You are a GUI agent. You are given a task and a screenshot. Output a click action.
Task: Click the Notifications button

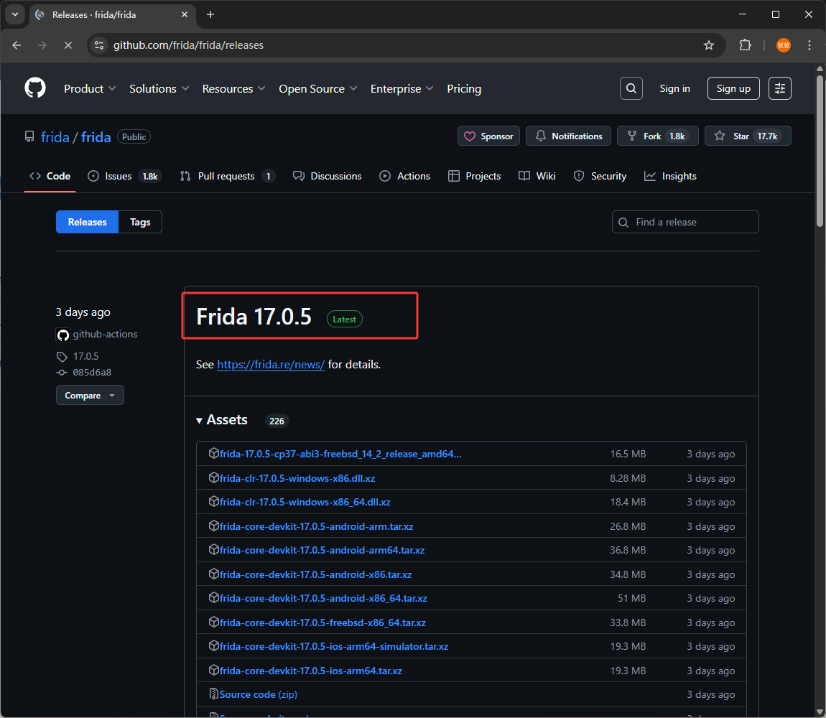[x=568, y=136]
